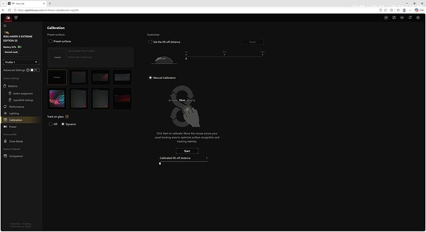Open the device home tab icon
The height and width of the screenshot is (232, 426).
[8, 18]
